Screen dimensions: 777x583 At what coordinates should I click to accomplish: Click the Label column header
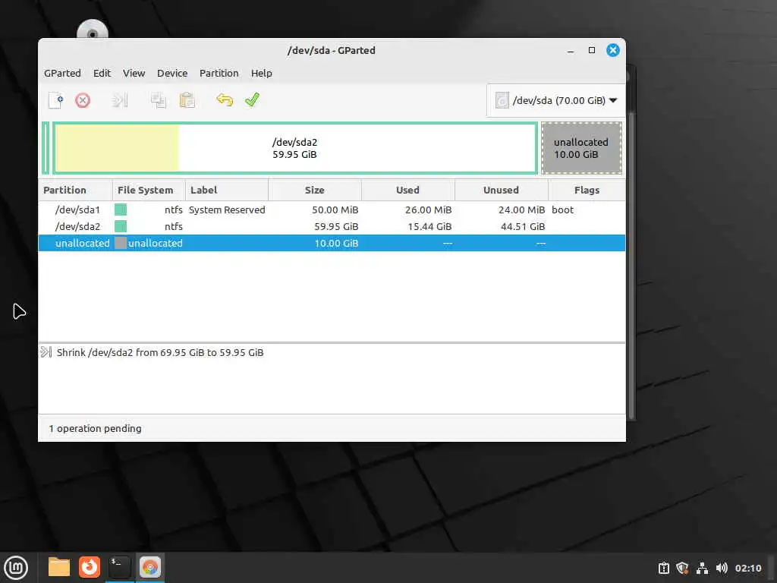(x=226, y=191)
